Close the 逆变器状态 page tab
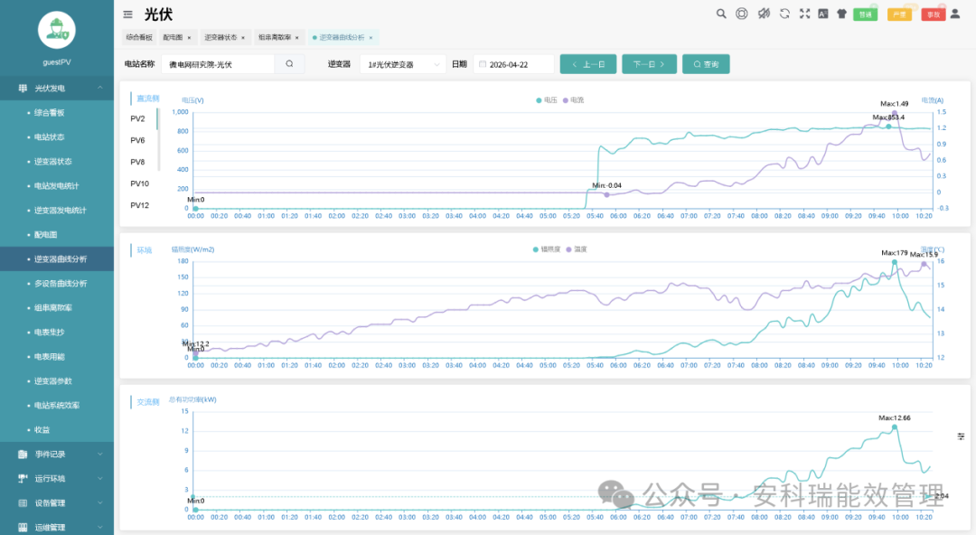Image resolution: width=976 pixels, height=535 pixels. click(243, 37)
